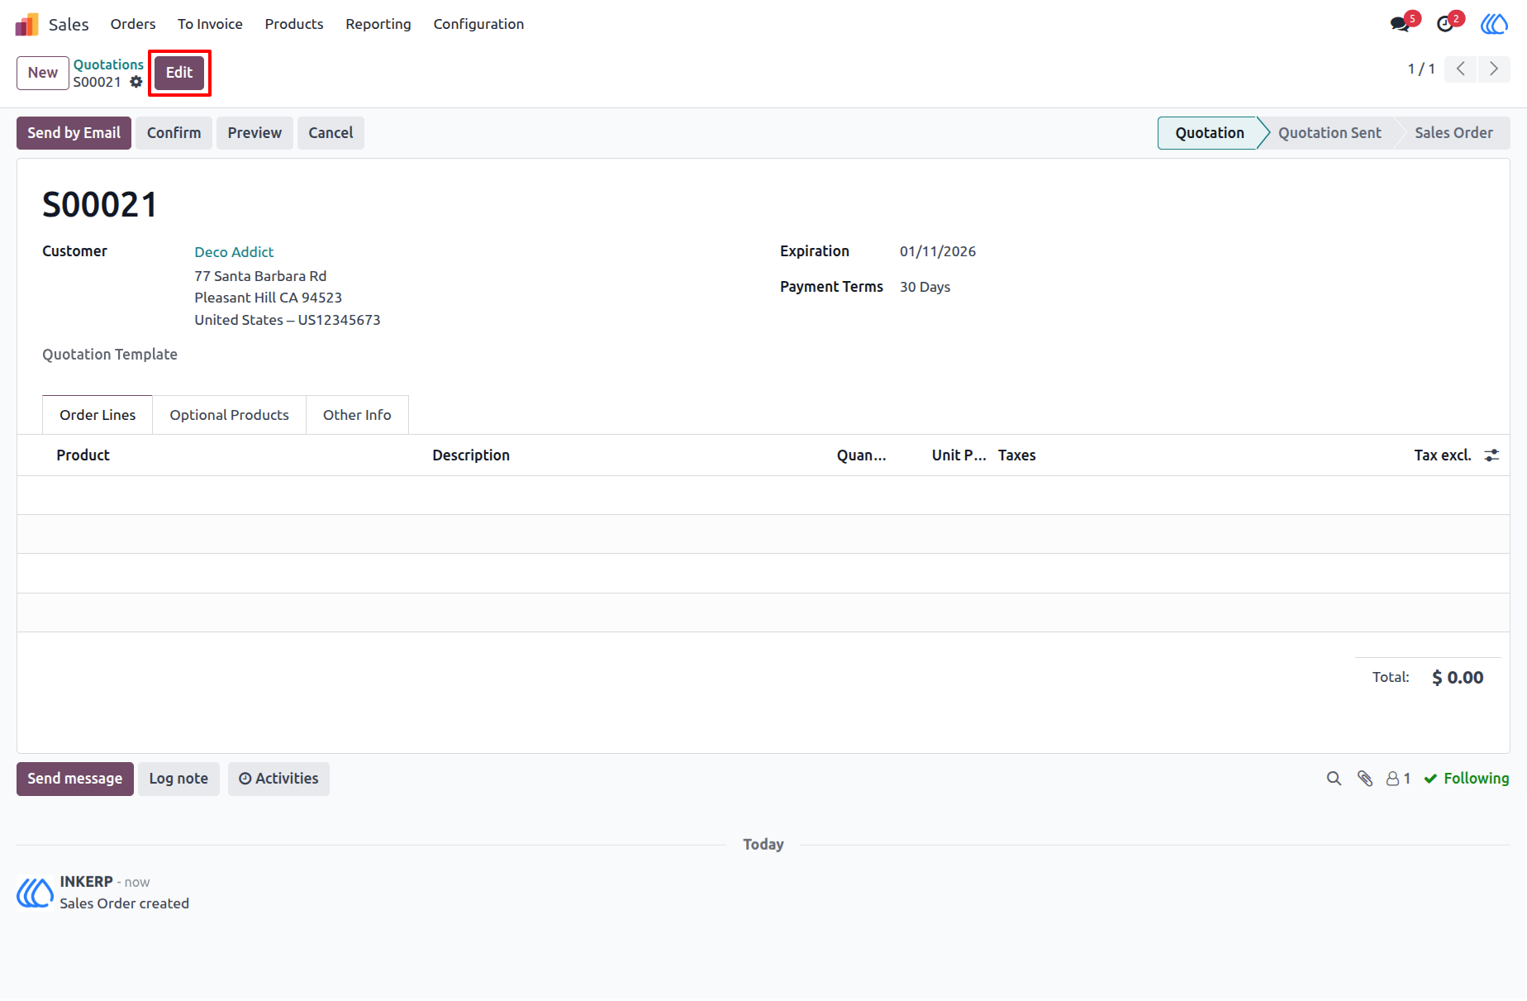Viewport: 1527px width, 1001px height.
Task: Open the Products menu
Action: click(294, 24)
